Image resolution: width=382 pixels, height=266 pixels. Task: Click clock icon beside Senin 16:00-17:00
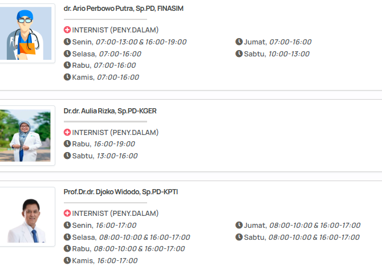tap(67, 226)
